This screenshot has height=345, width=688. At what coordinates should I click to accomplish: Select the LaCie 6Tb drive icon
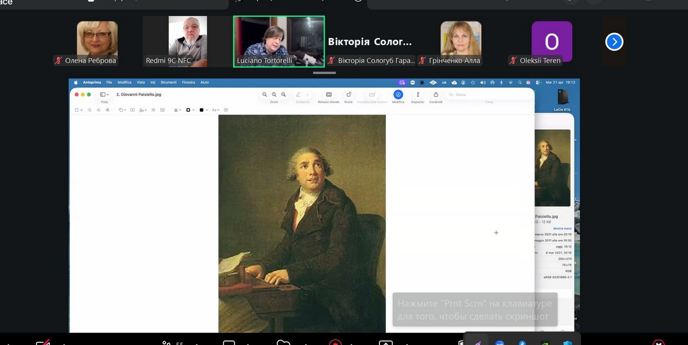563,96
